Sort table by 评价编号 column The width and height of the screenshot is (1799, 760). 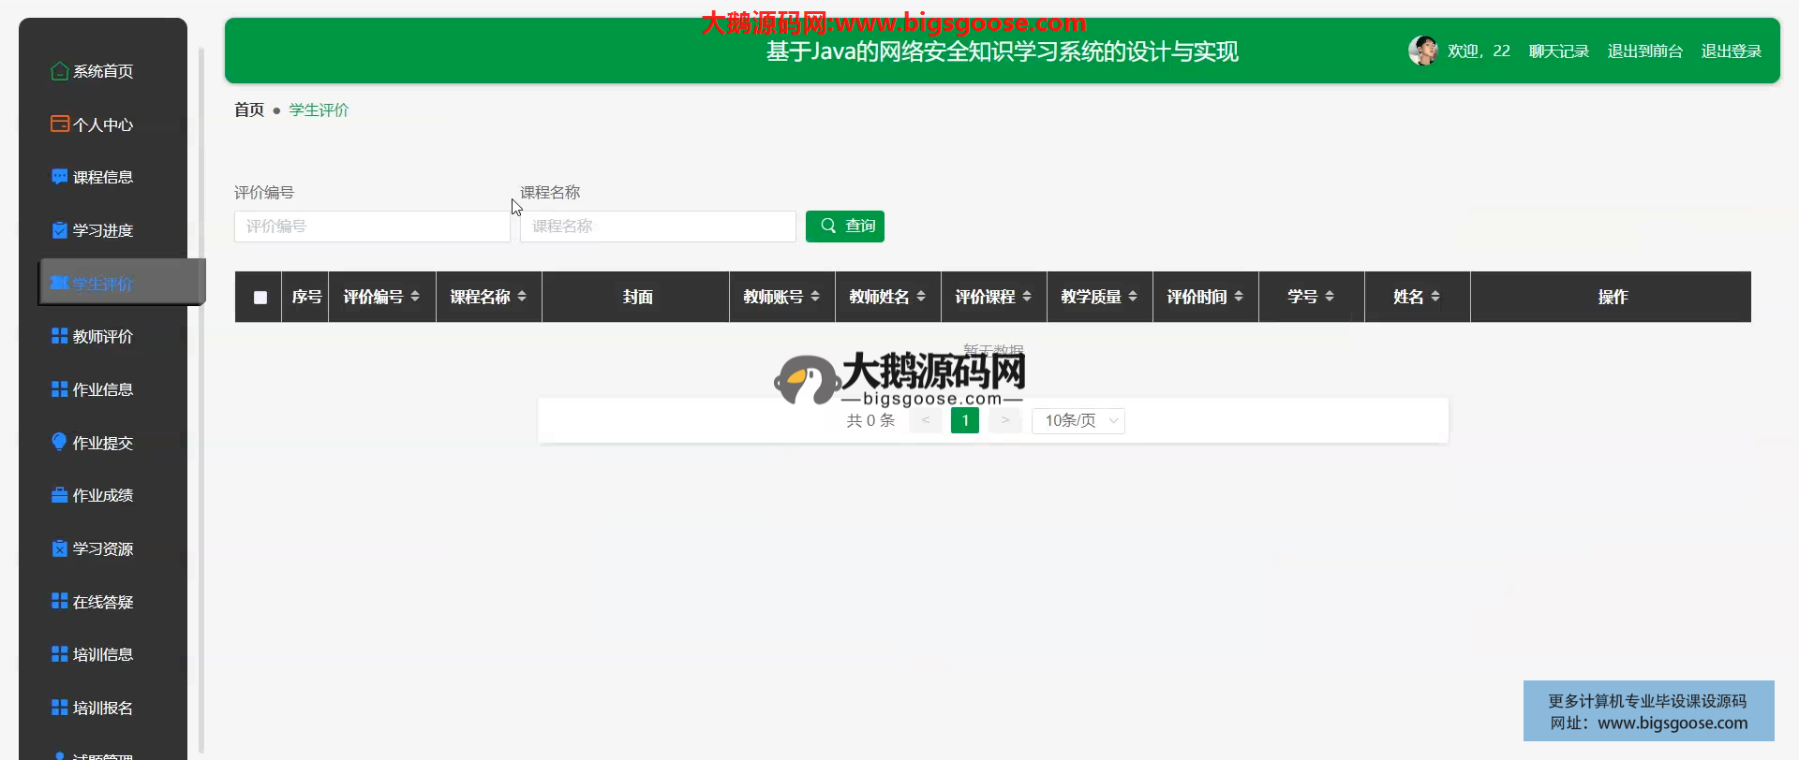click(381, 297)
